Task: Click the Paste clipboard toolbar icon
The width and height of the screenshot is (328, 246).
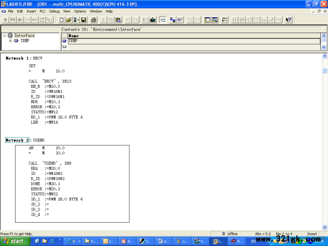Action: coord(118,20)
